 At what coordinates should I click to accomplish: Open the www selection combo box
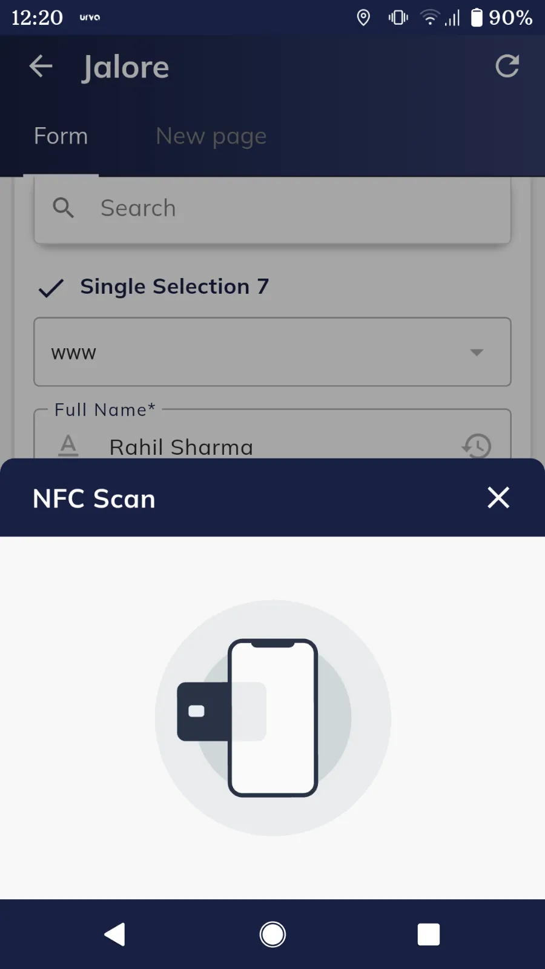pyautogui.click(x=254, y=352)
